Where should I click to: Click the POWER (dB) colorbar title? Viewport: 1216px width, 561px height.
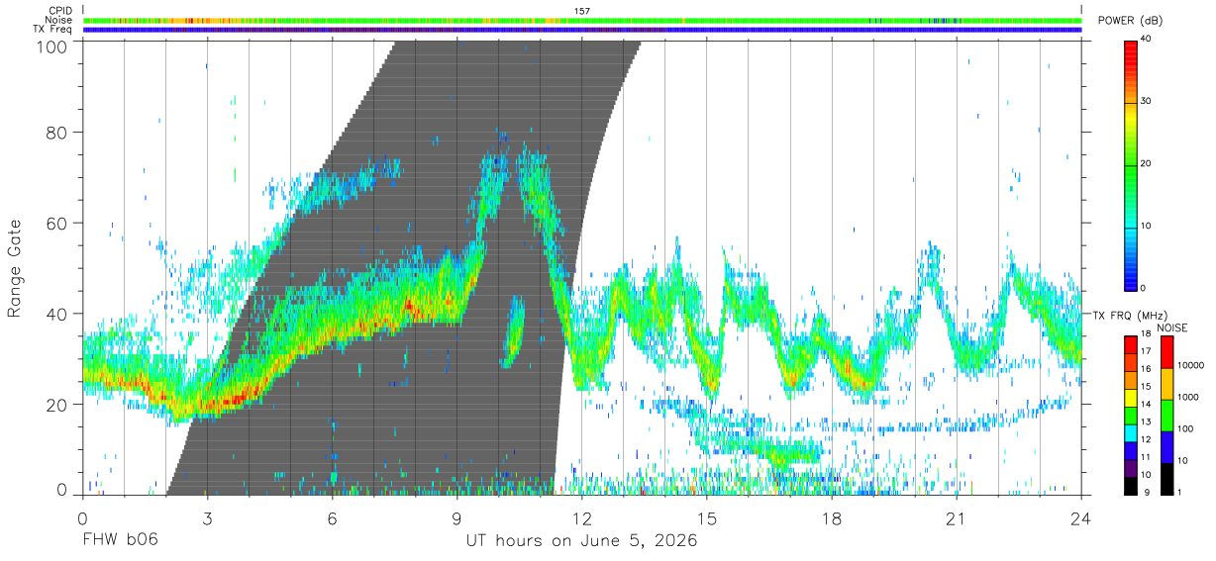1131,21
